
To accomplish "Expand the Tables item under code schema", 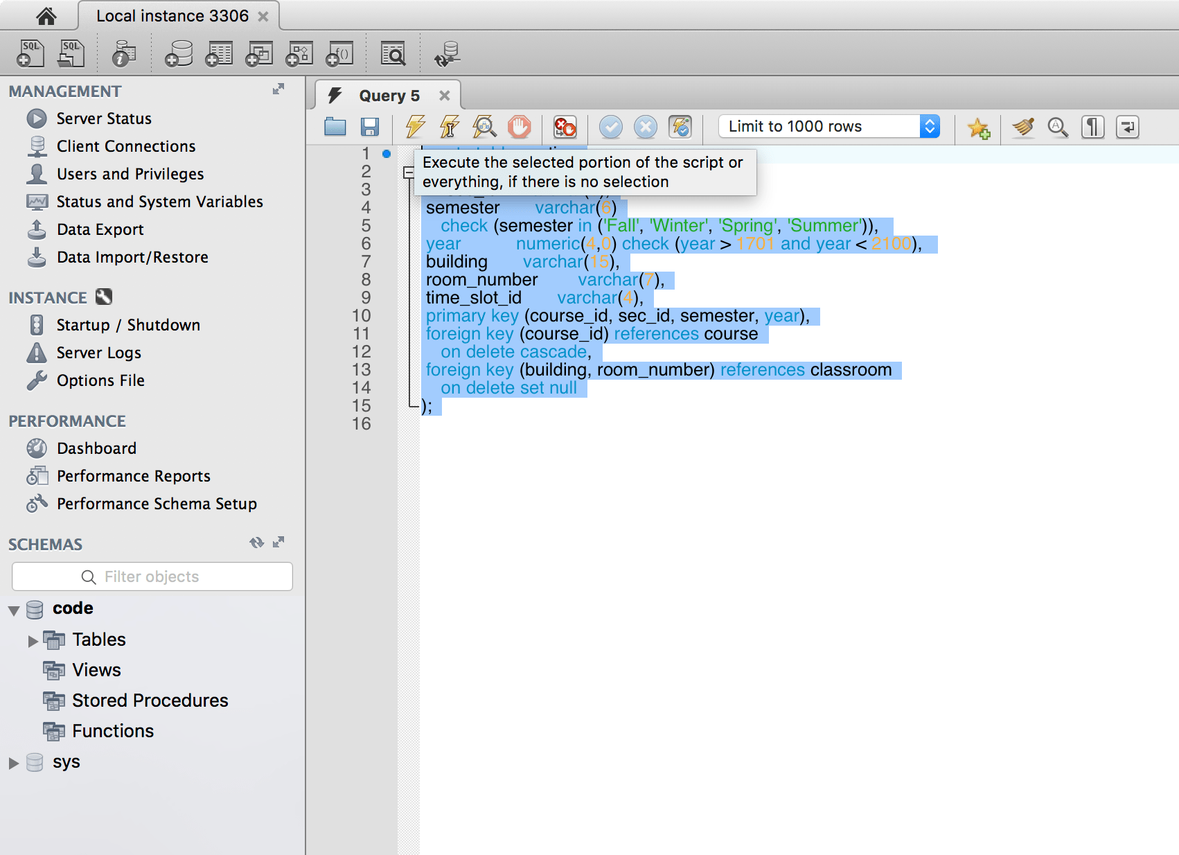I will point(32,640).
